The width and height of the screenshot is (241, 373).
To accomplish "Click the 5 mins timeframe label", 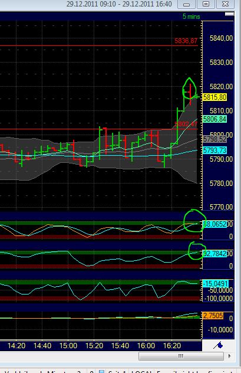I will (191, 17).
